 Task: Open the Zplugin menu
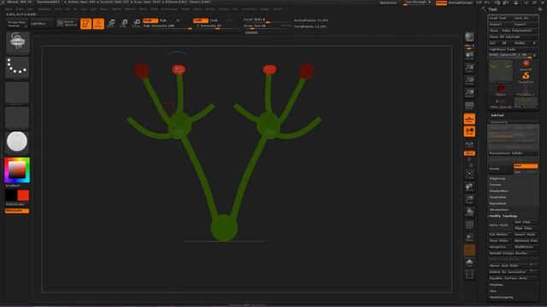[x=265, y=9]
